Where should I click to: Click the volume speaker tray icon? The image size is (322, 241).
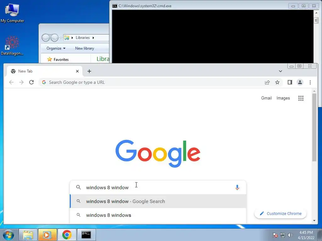(x=290, y=235)
